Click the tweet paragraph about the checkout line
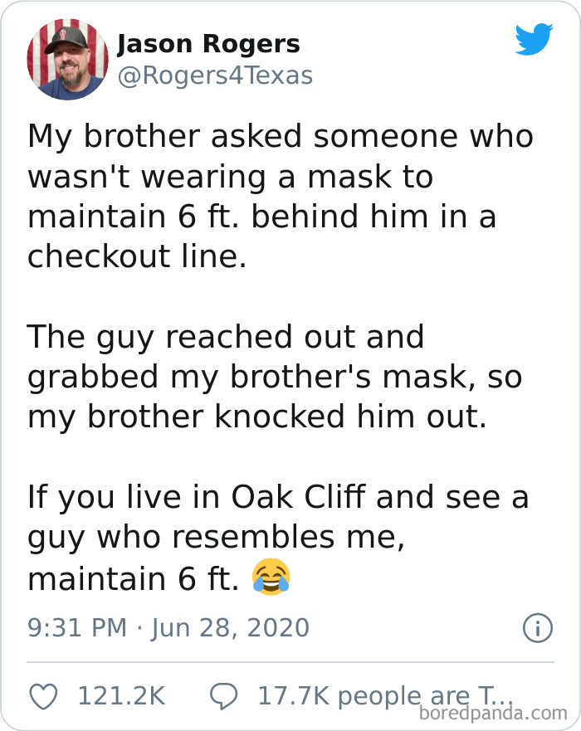The image size is (581, 731). tap(279, 197)
